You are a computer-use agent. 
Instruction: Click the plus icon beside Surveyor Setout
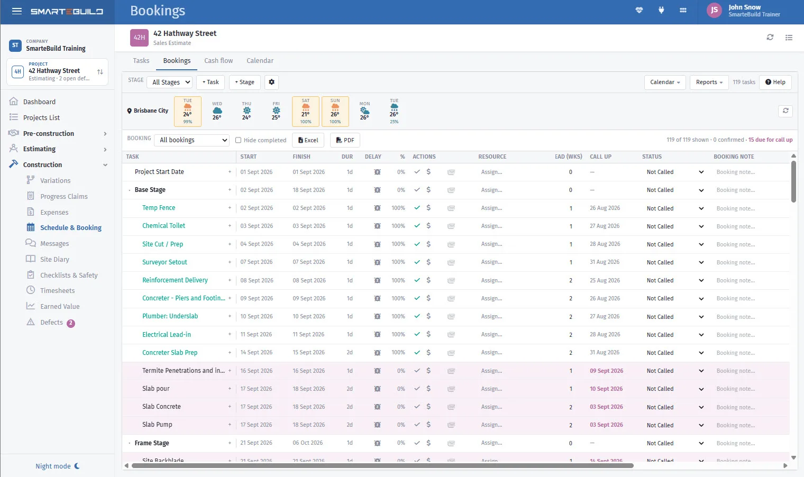click(230, 262)
